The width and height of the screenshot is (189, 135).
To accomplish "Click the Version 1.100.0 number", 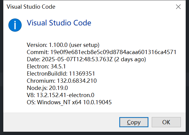I will coord(58,45).
